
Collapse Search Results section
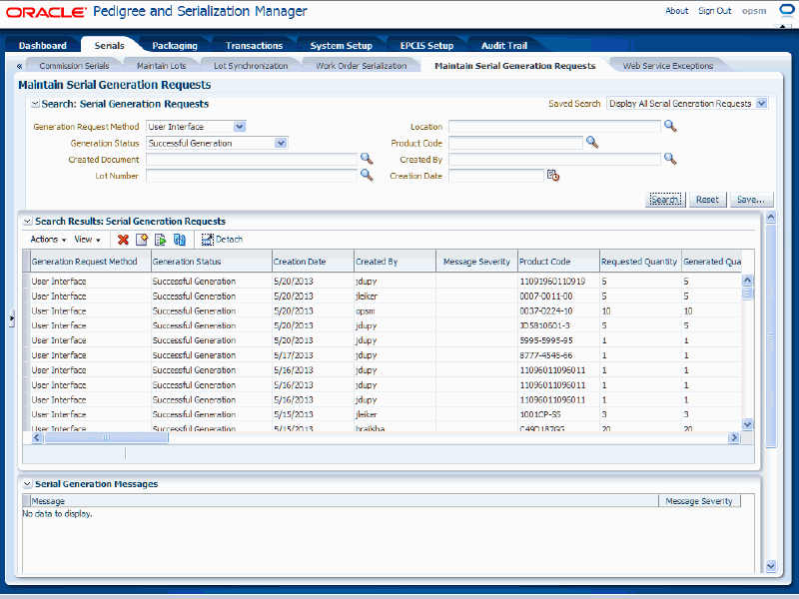click(28, 222)
